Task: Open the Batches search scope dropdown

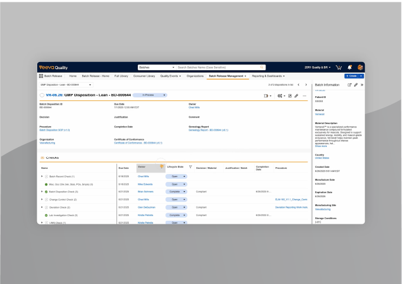Action: pyautogui.click(x=173, y=67)
